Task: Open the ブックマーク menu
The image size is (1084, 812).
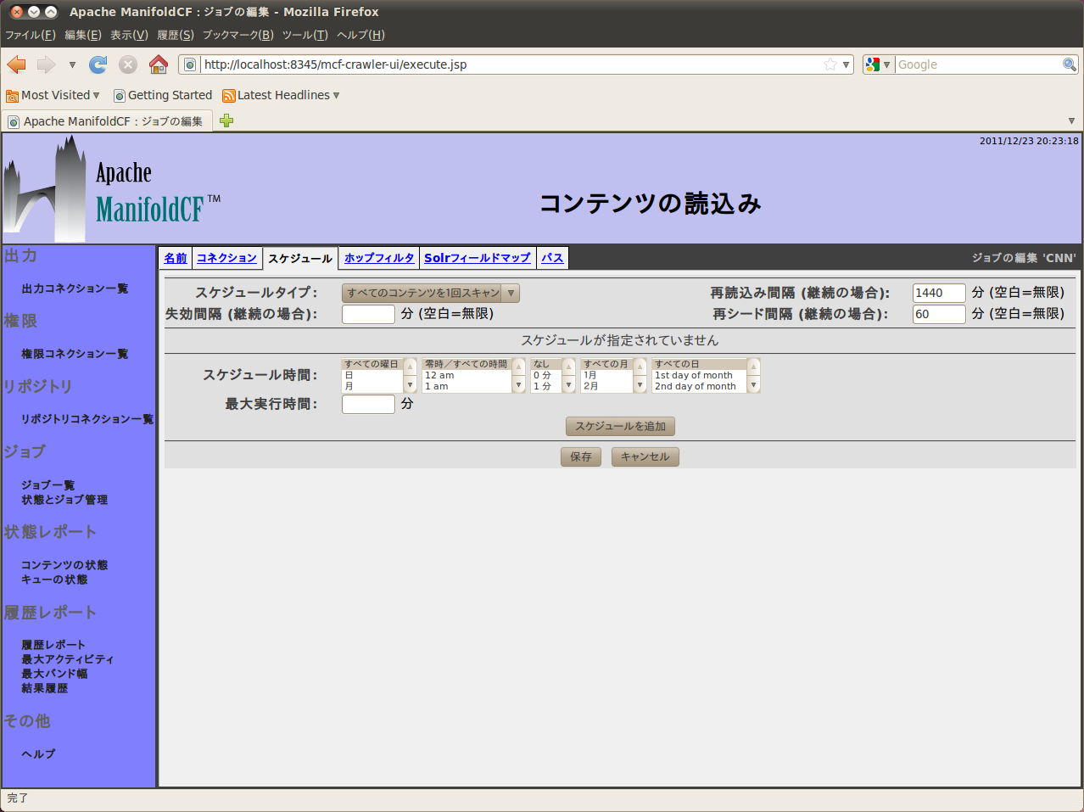Action: click(x=237, y=35)
